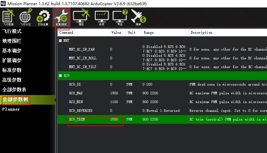Select 基本调参 in the sidebar
This screenshot has height=153, width=267.
[12, 51]
